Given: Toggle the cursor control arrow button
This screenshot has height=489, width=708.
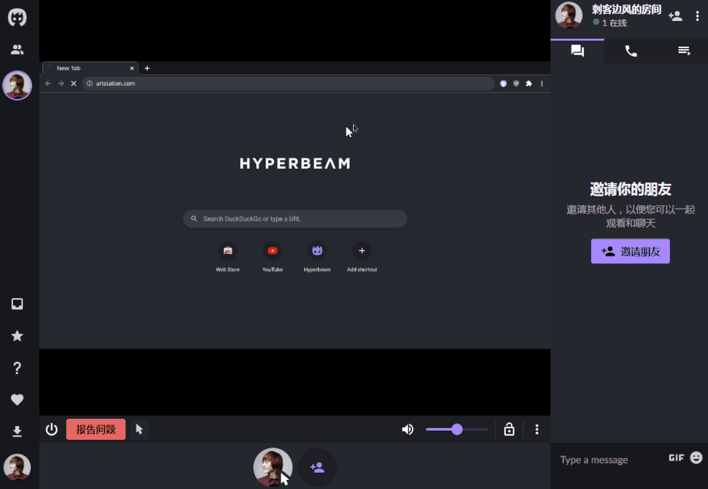Looking at the screenshot, I should (139, 429).
